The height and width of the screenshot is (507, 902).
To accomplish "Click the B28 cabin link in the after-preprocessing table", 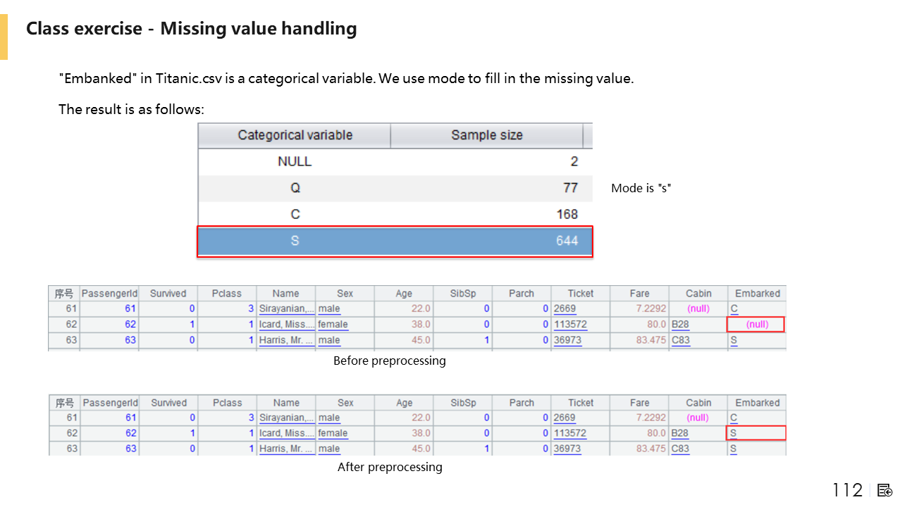I will pyautogui.click(x=680, y=433).
